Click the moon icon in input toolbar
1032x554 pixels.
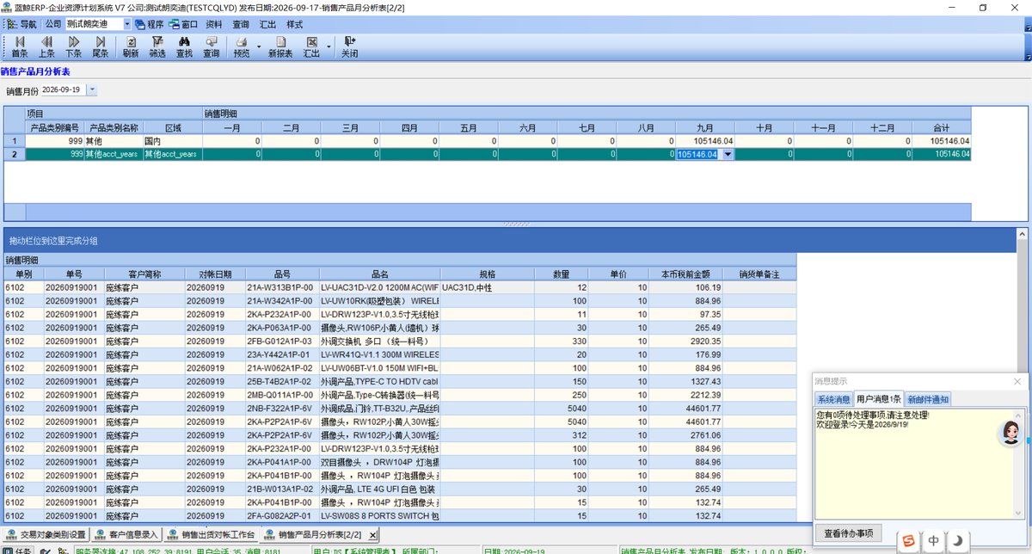pos(959,540)
